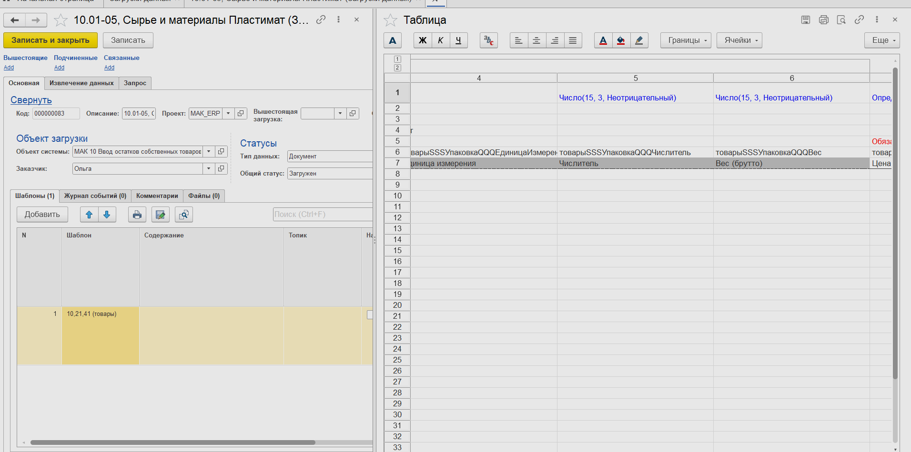Viewport: 911px width, 452px height.
Task: Click the table print icon
Action: [823, 20]
